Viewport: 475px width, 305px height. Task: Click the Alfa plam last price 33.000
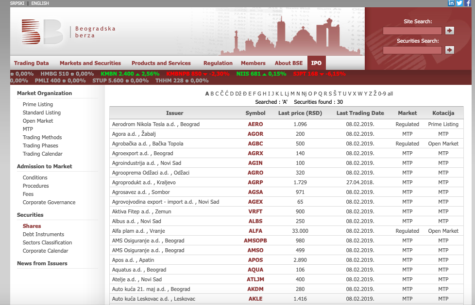point(300,231)
